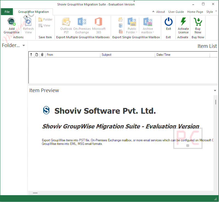Click the Add GroupWise icon

point(12,22)
